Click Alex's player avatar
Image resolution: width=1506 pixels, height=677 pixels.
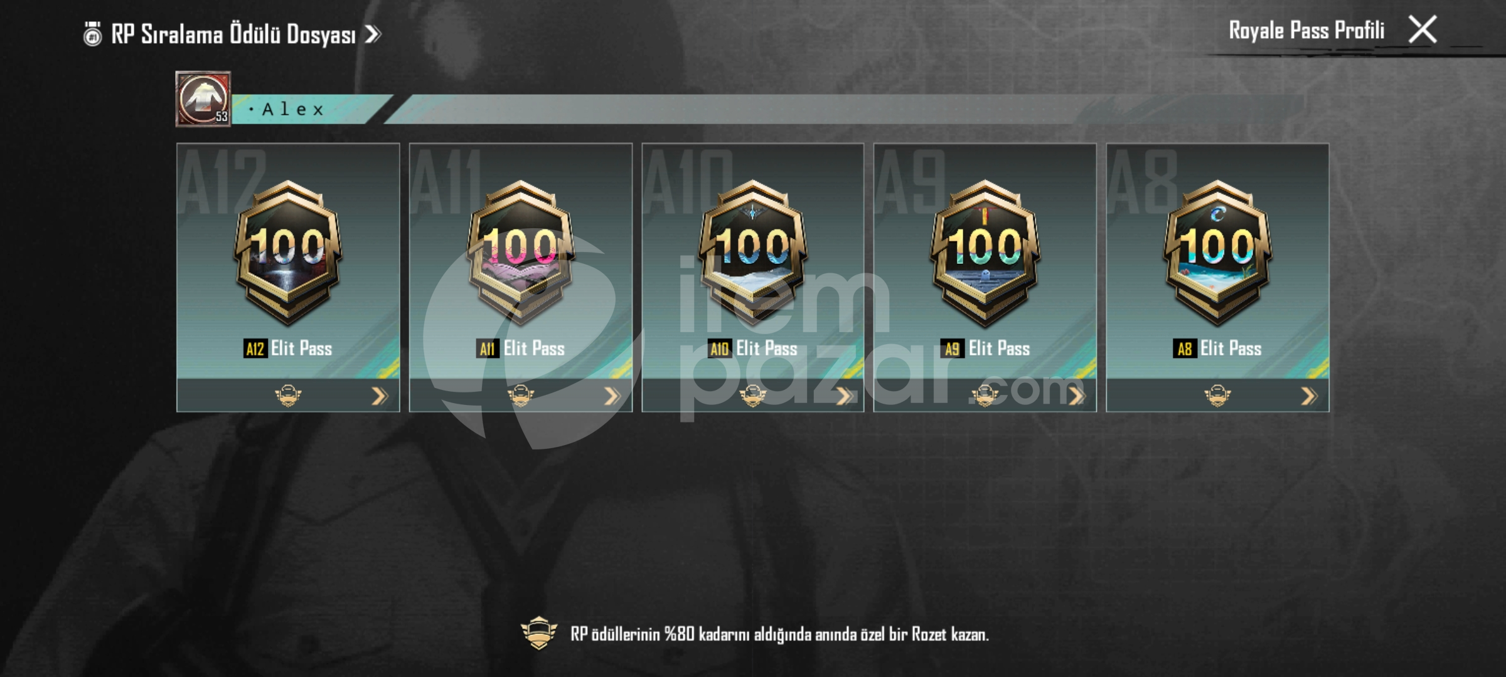pyautogui.click(x=203, y=99)
